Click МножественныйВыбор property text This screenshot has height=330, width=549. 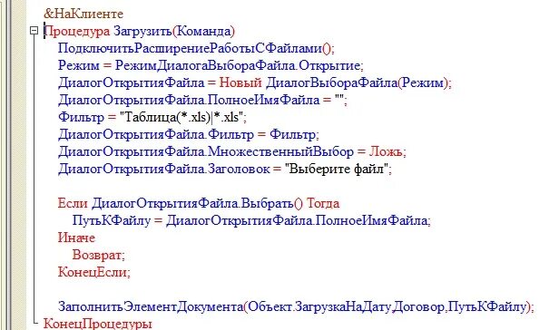[x=281, y=151]
